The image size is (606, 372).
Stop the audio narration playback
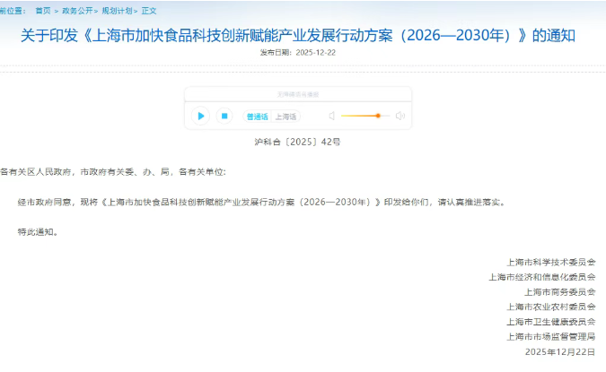point(224,116)
